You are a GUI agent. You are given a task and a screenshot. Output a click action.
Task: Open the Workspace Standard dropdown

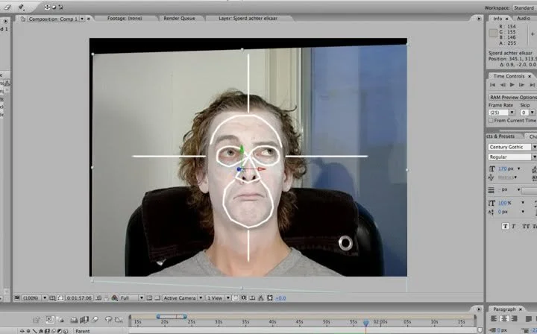524,7
